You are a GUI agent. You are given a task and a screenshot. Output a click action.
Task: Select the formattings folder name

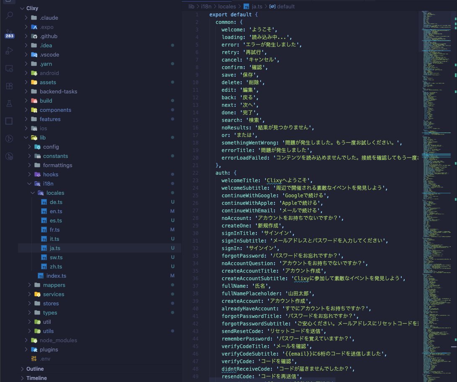tap(57, 165)
